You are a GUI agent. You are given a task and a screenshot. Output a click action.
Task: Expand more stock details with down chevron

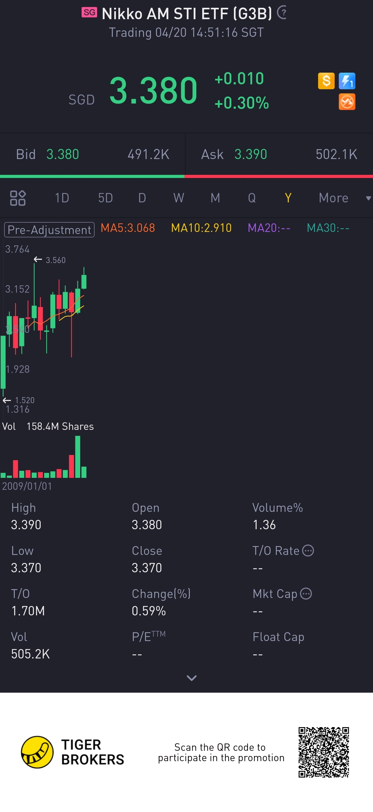(x=191, y=678)
